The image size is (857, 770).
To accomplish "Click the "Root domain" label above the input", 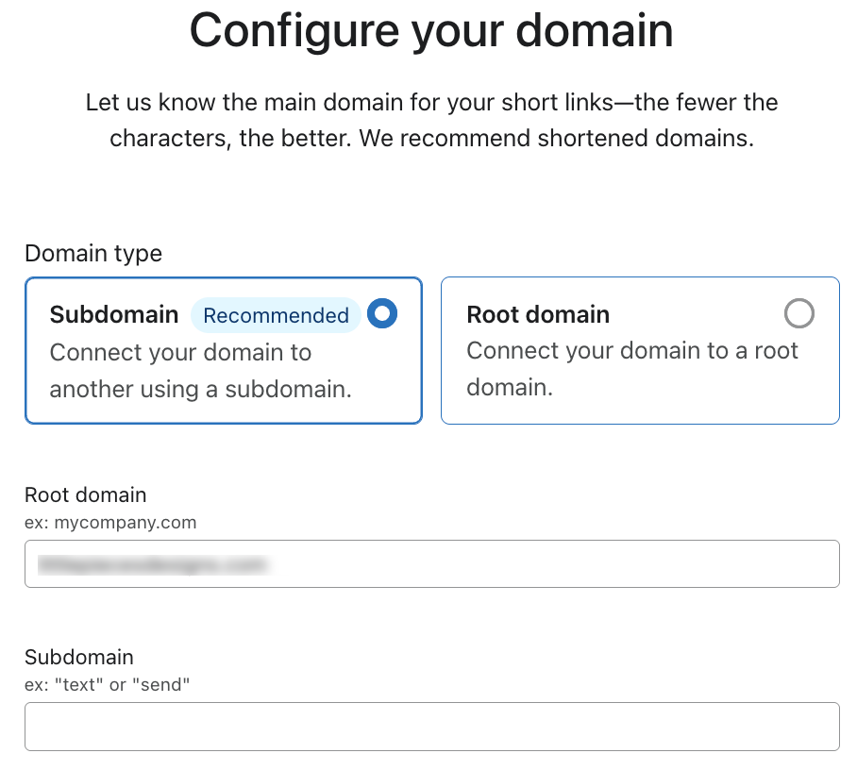I will (86, 494).
